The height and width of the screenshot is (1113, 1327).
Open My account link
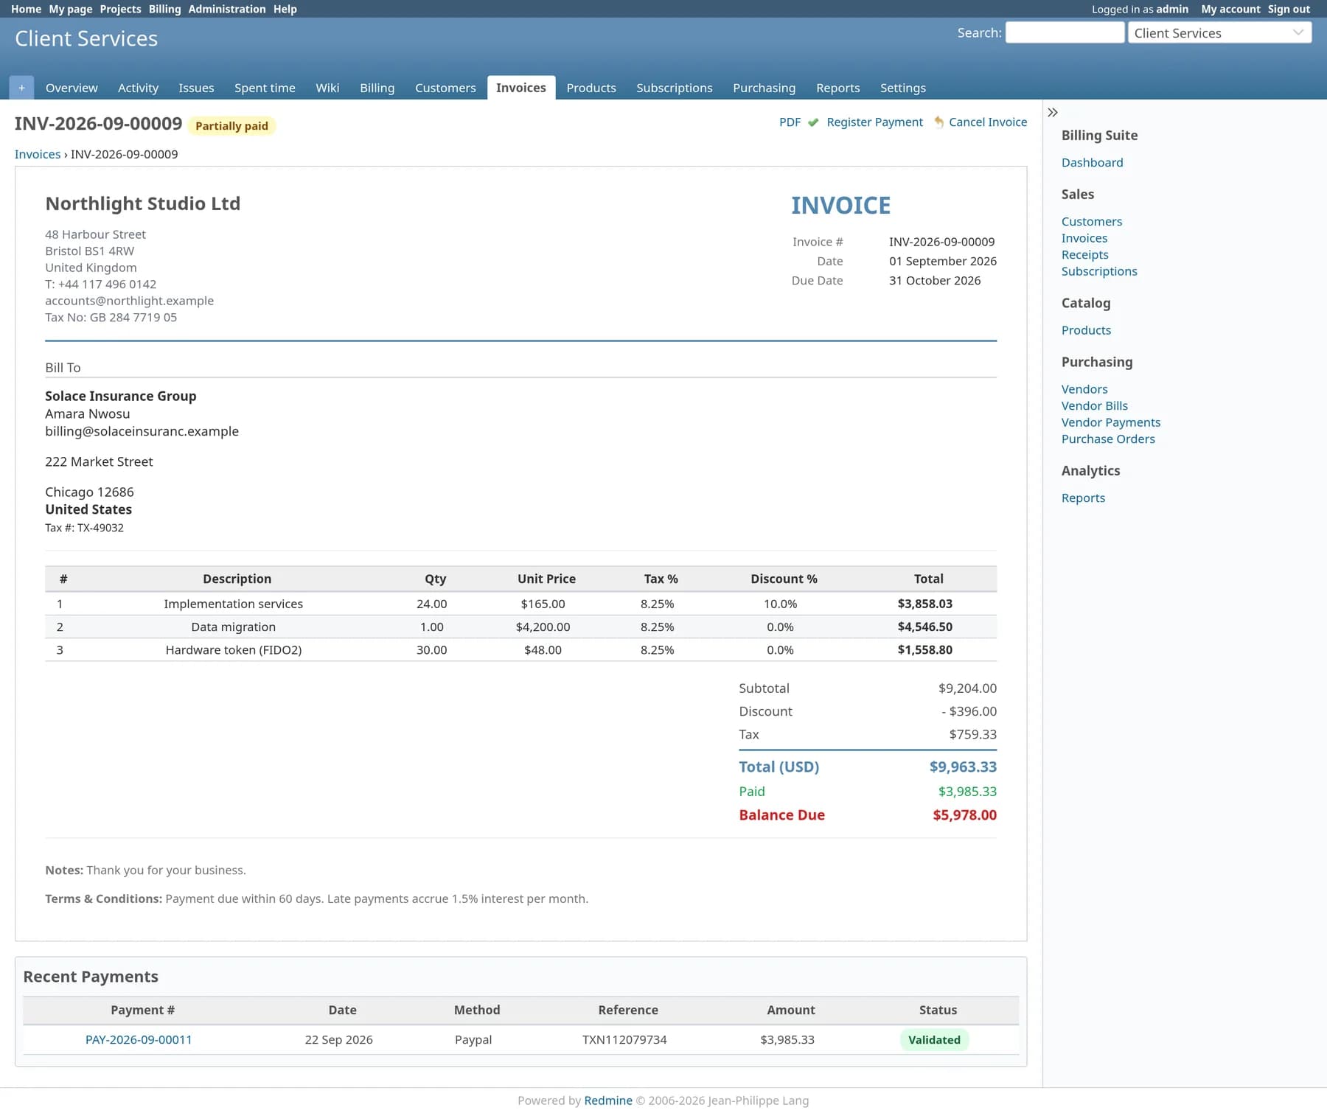click(1230, 9)
